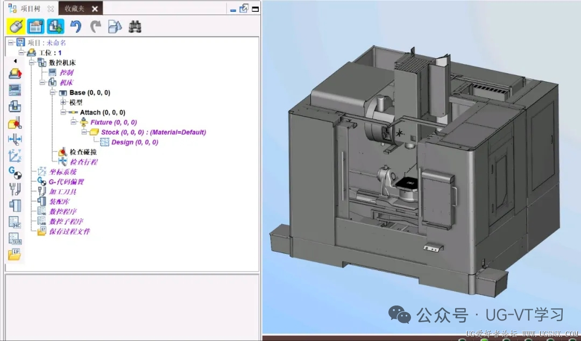Click the small left-arrow sidebar collapse
The image size is (581, 341).
coord(15,61)
